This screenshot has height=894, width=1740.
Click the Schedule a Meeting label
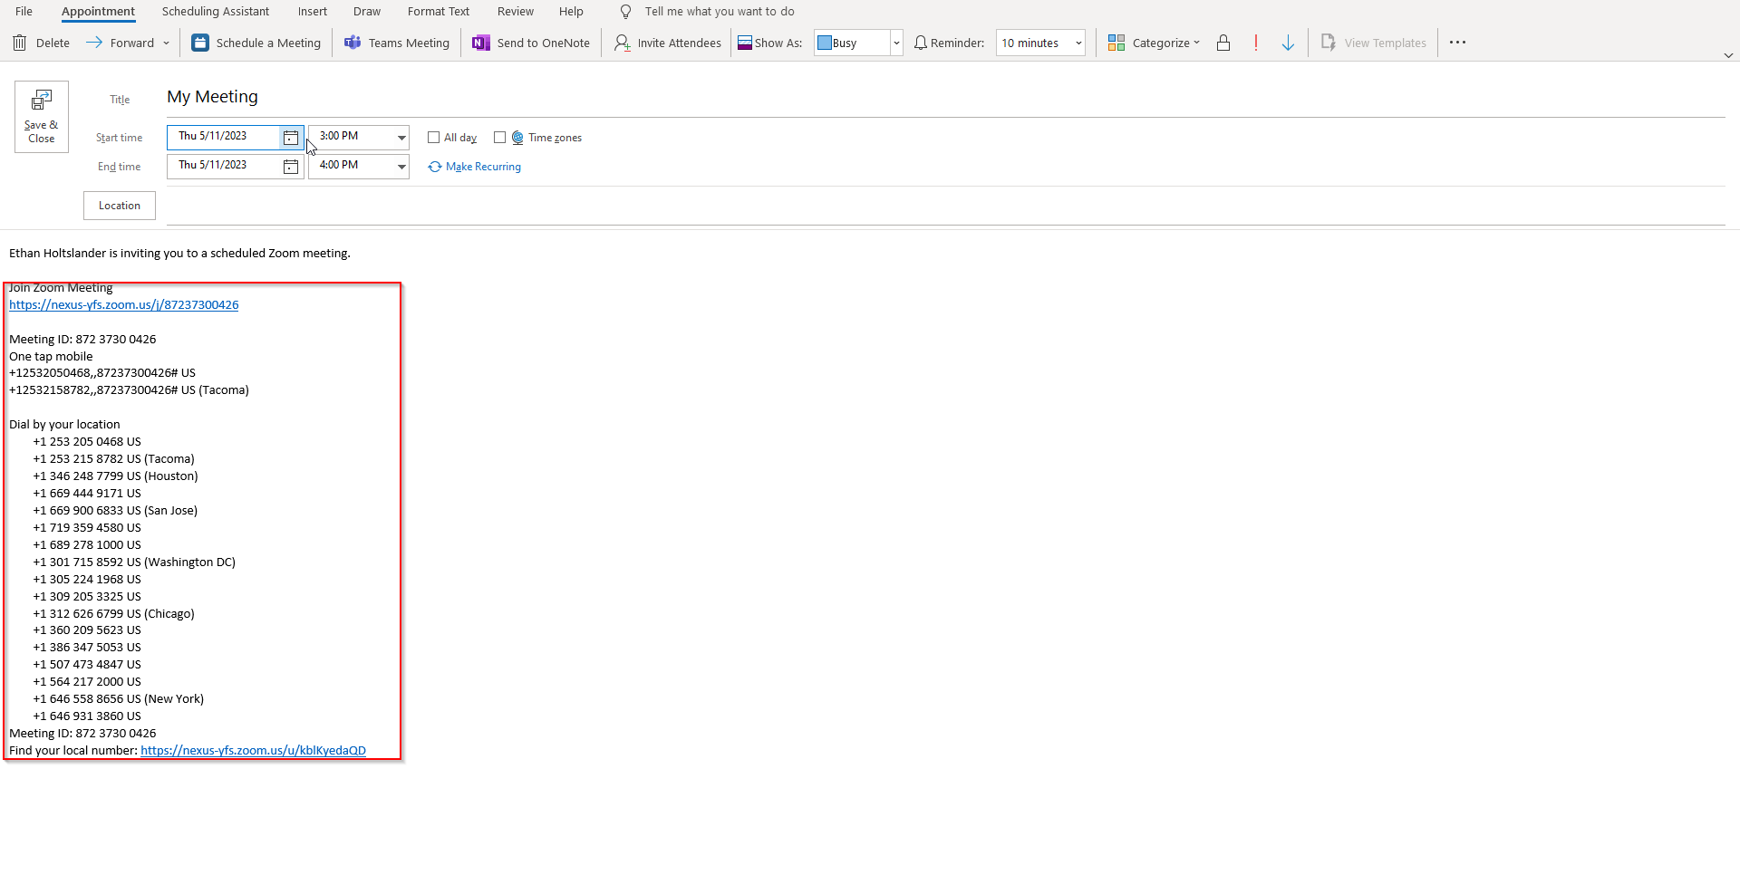(268, 43)
